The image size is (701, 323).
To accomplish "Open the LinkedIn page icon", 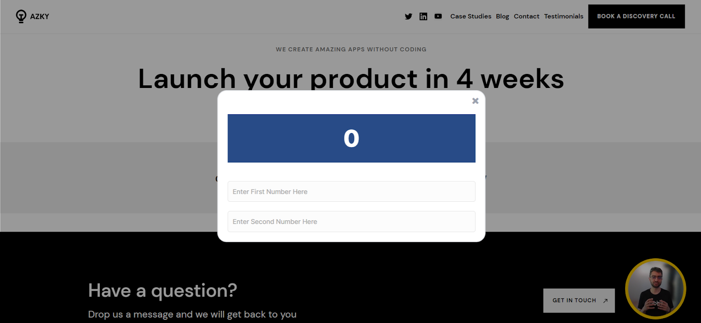I will 423,17.
